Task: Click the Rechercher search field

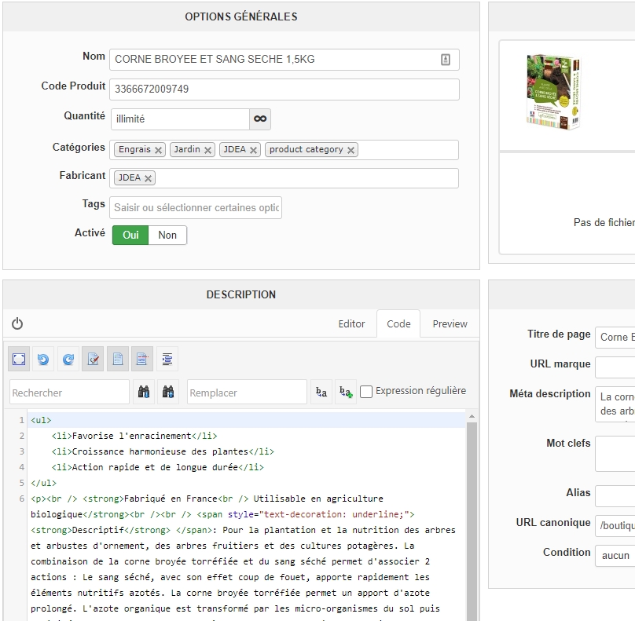Action: point(69,392)
